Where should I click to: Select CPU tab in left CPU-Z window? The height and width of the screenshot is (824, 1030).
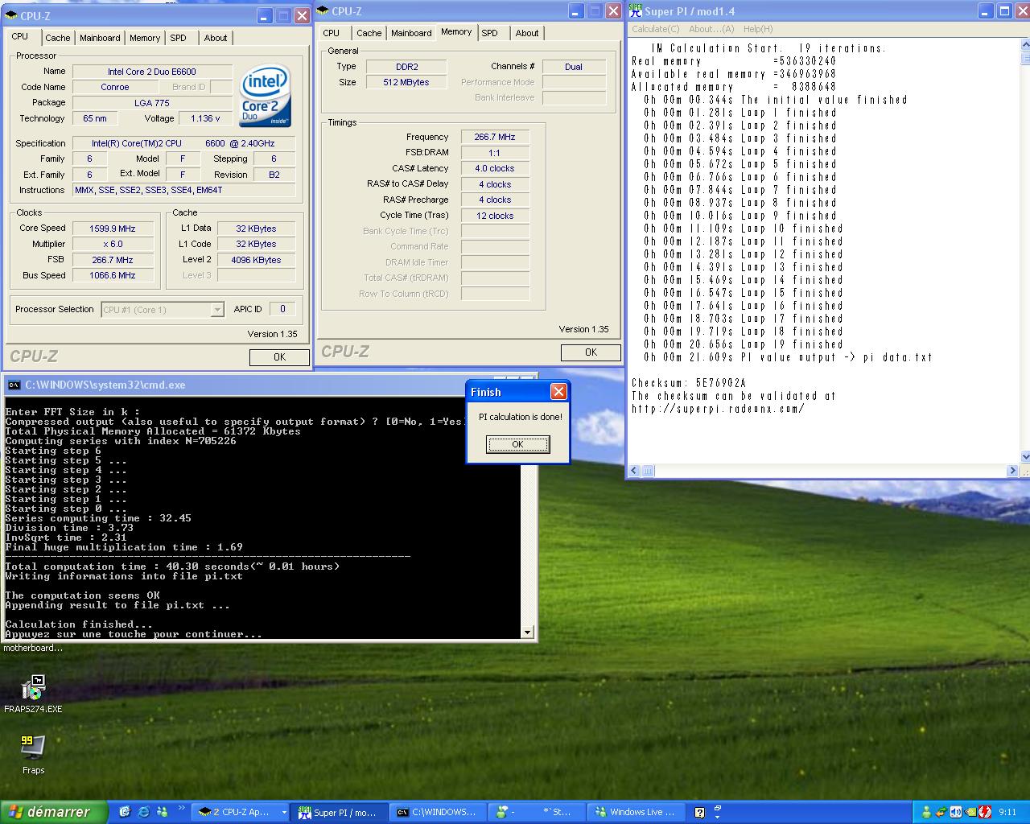(x=20, y=36)
